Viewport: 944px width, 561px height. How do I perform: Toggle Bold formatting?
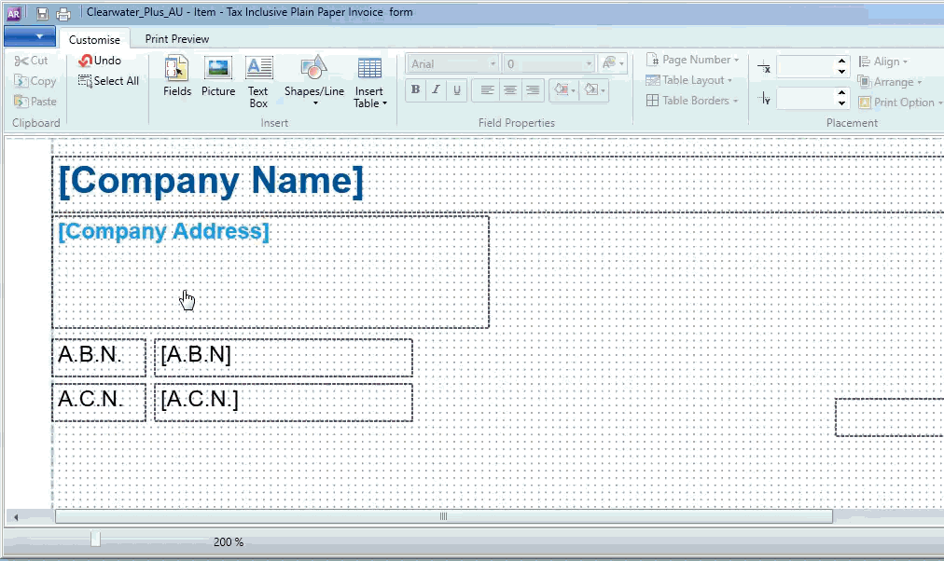click(414, 90)
